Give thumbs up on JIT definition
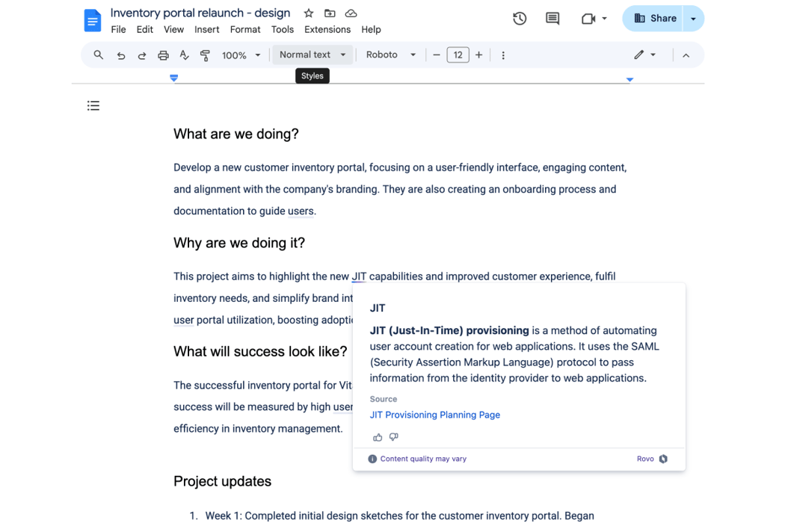 pyautogui.click(x=378, y=437)
